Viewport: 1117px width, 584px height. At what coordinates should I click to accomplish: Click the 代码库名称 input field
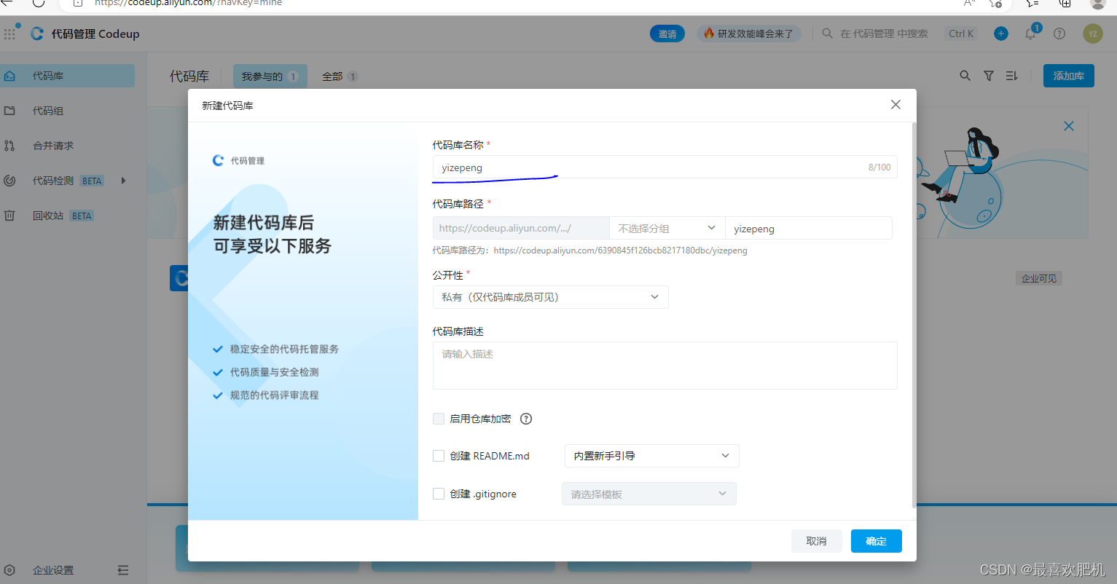pyautogui.click(x=665, y=167)
